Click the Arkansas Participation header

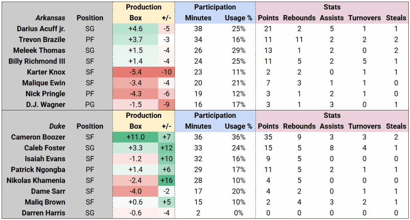point(215,7)
